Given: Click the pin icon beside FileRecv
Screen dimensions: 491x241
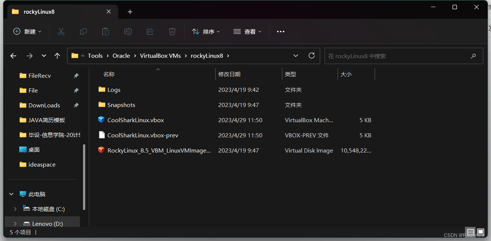Looking at the screenshot, I should [76, 76].
